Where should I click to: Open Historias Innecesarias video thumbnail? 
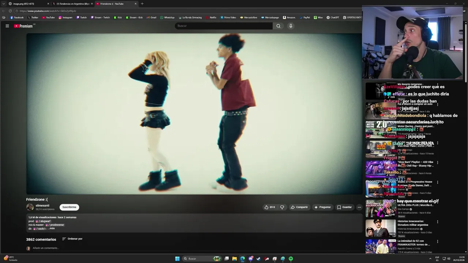point(381,228)
